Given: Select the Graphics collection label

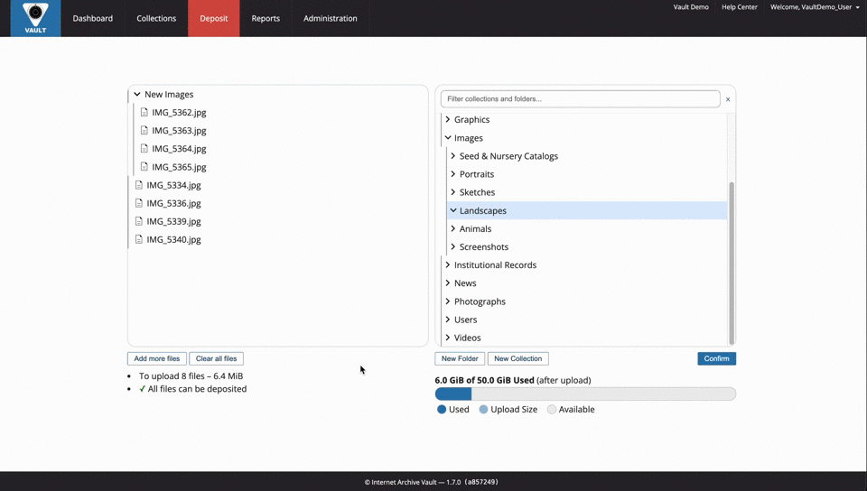Looking at the screenshot, I should [471, 119].
